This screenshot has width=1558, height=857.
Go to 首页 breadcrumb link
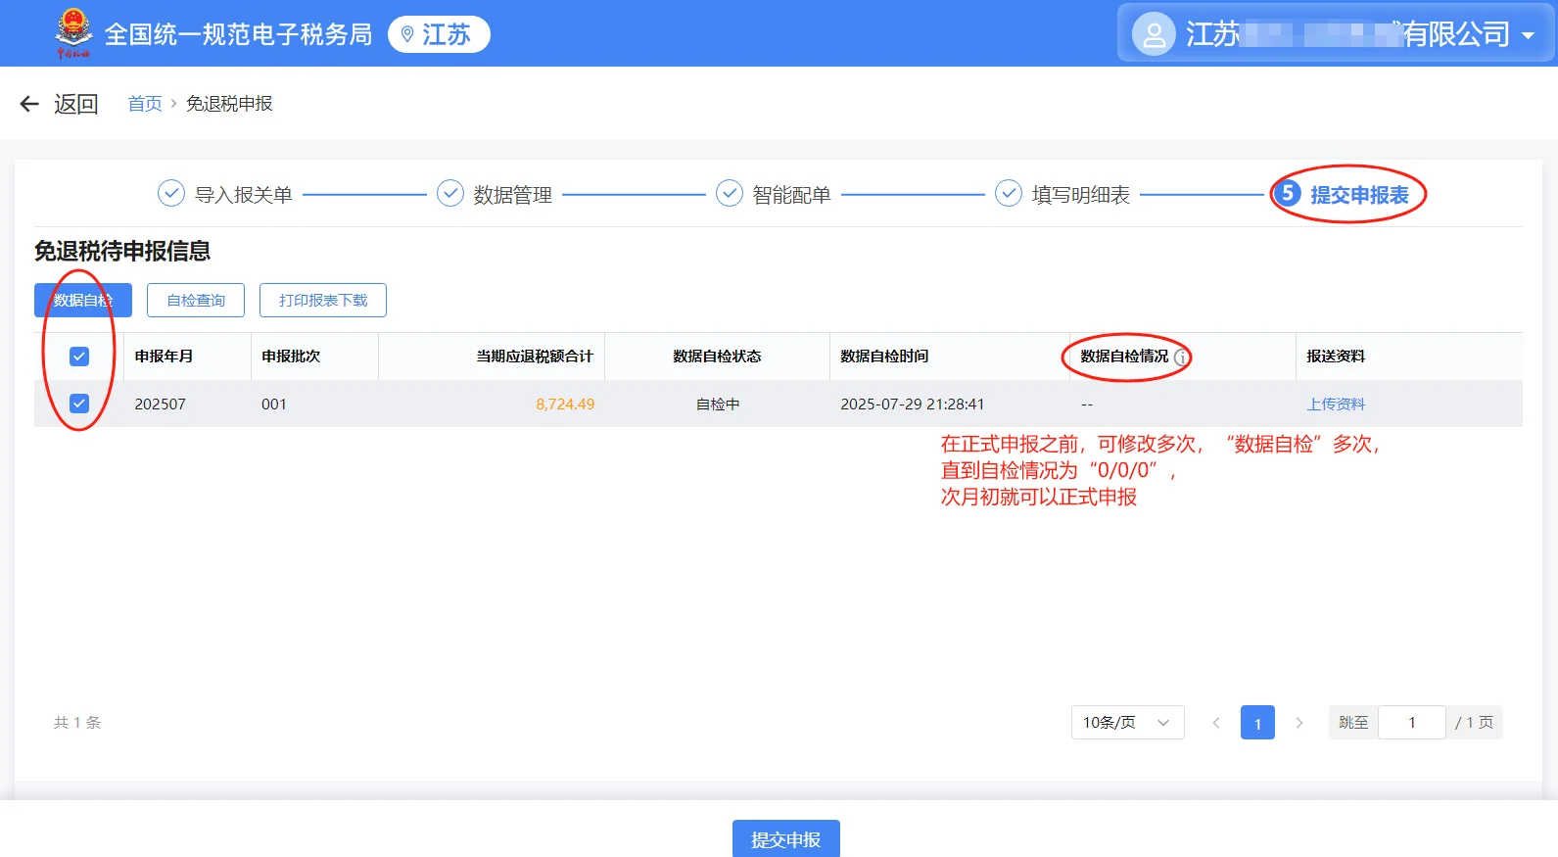[145, 104]
